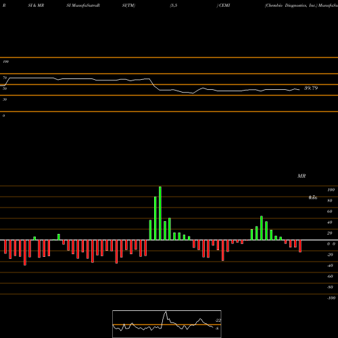Click the RSI axis label 100 at left
Image resolution: width=338 pixels, height=338 pixels.
pyautogui.click(x=5, y=62)
